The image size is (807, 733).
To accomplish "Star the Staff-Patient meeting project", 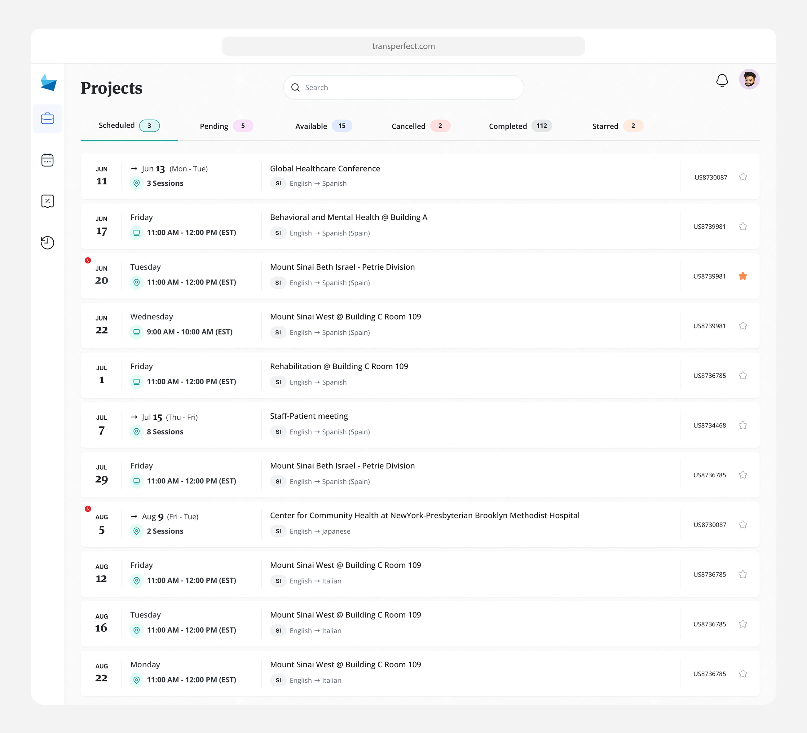I will 743,425.
